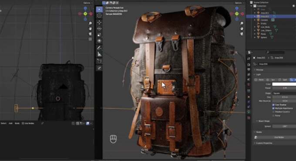296x161 pixels.
Task: Open the Shape dropdown set to Square
Action: [x=284, y=93]
